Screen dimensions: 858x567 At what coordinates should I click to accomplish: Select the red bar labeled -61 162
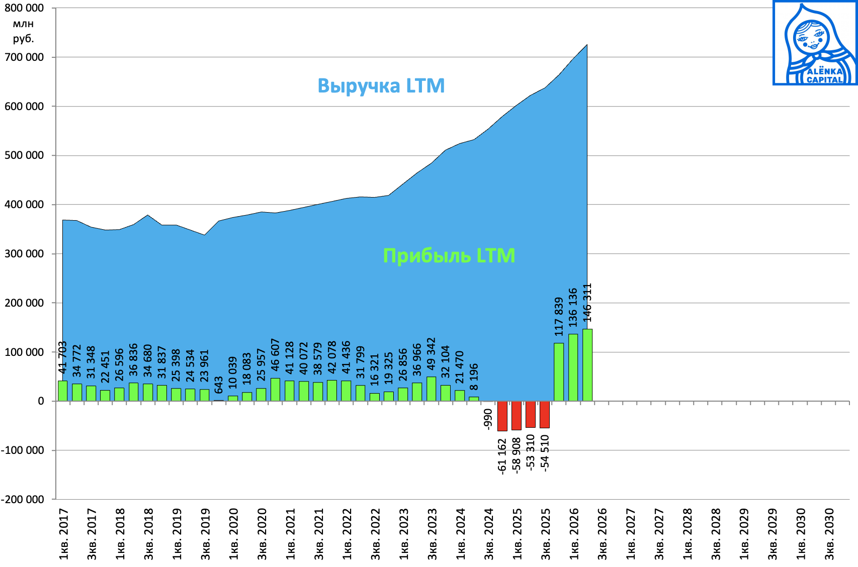[x=502, y=416]
